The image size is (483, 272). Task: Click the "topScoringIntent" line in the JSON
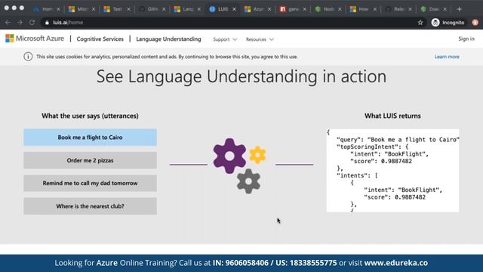pos(372,147)
